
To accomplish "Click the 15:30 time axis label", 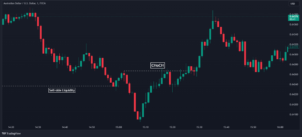I will point(199,127).
